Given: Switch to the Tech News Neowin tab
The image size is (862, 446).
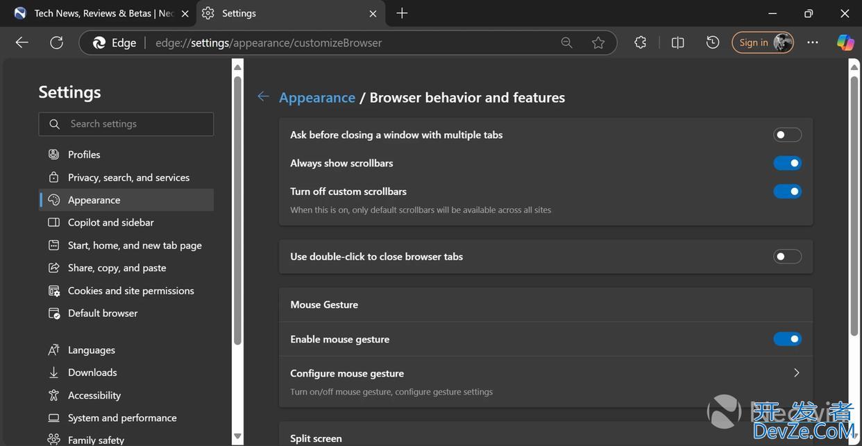Looking at the screenshot, I should pyautogui.click(x=97, y=13).
